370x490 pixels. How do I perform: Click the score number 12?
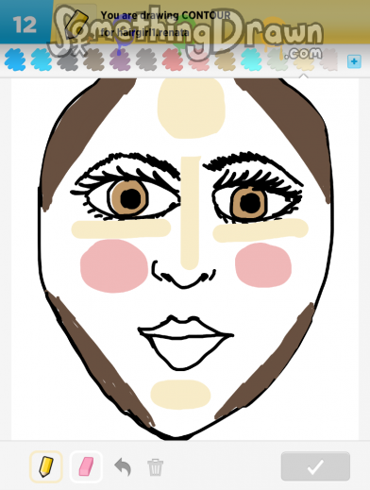25,25
